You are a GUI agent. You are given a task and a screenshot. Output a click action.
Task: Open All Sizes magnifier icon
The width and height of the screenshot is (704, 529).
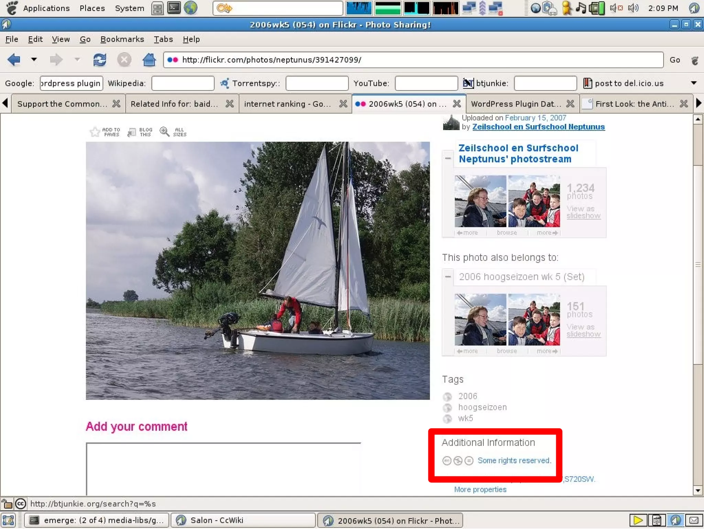pos(165,132)
